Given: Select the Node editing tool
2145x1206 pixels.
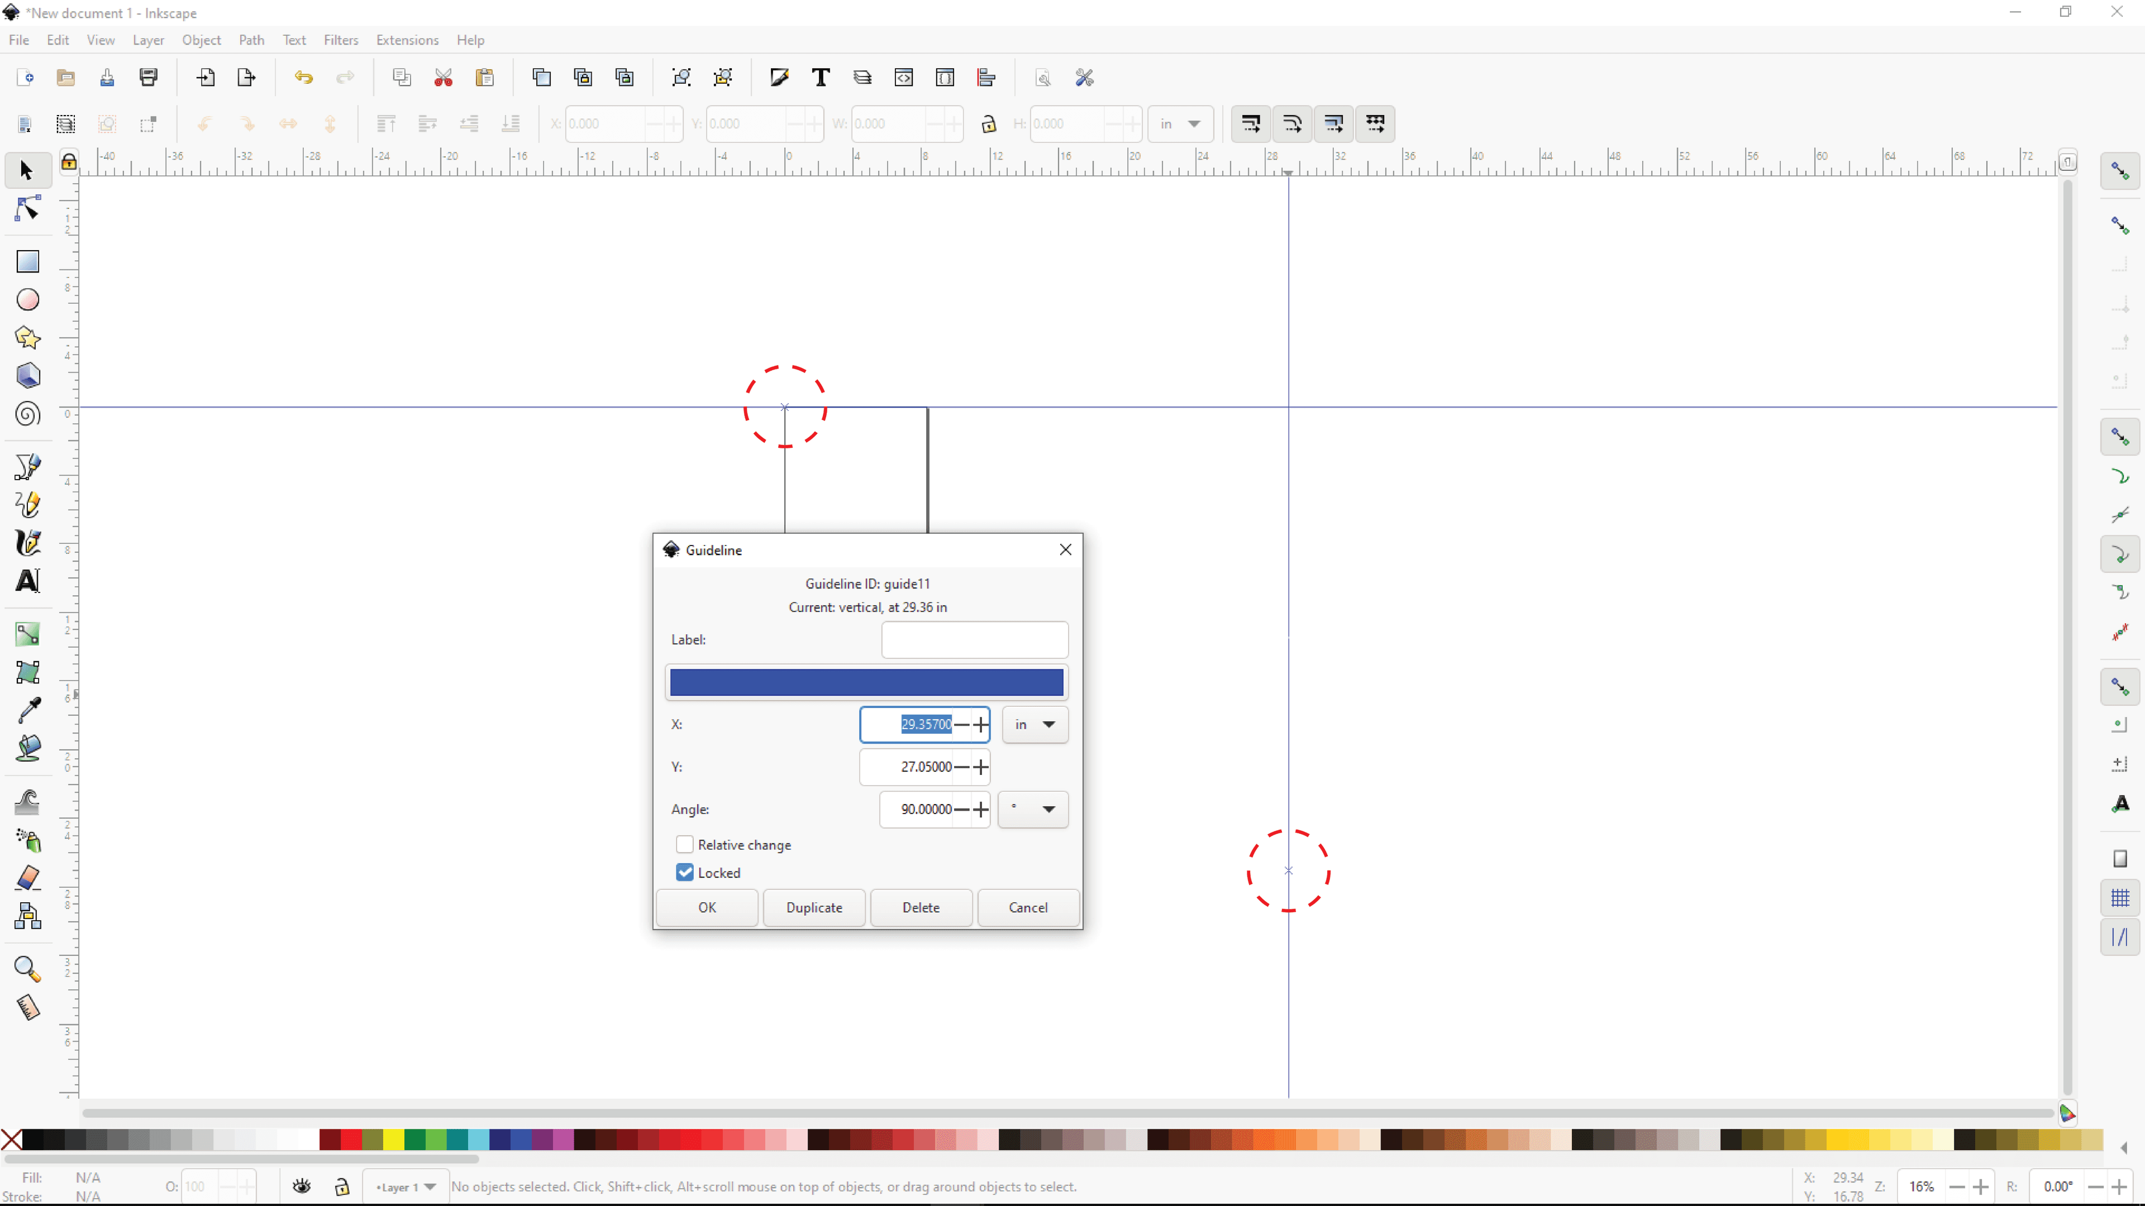Looking at the screenshot, I should tap(27, 209).
